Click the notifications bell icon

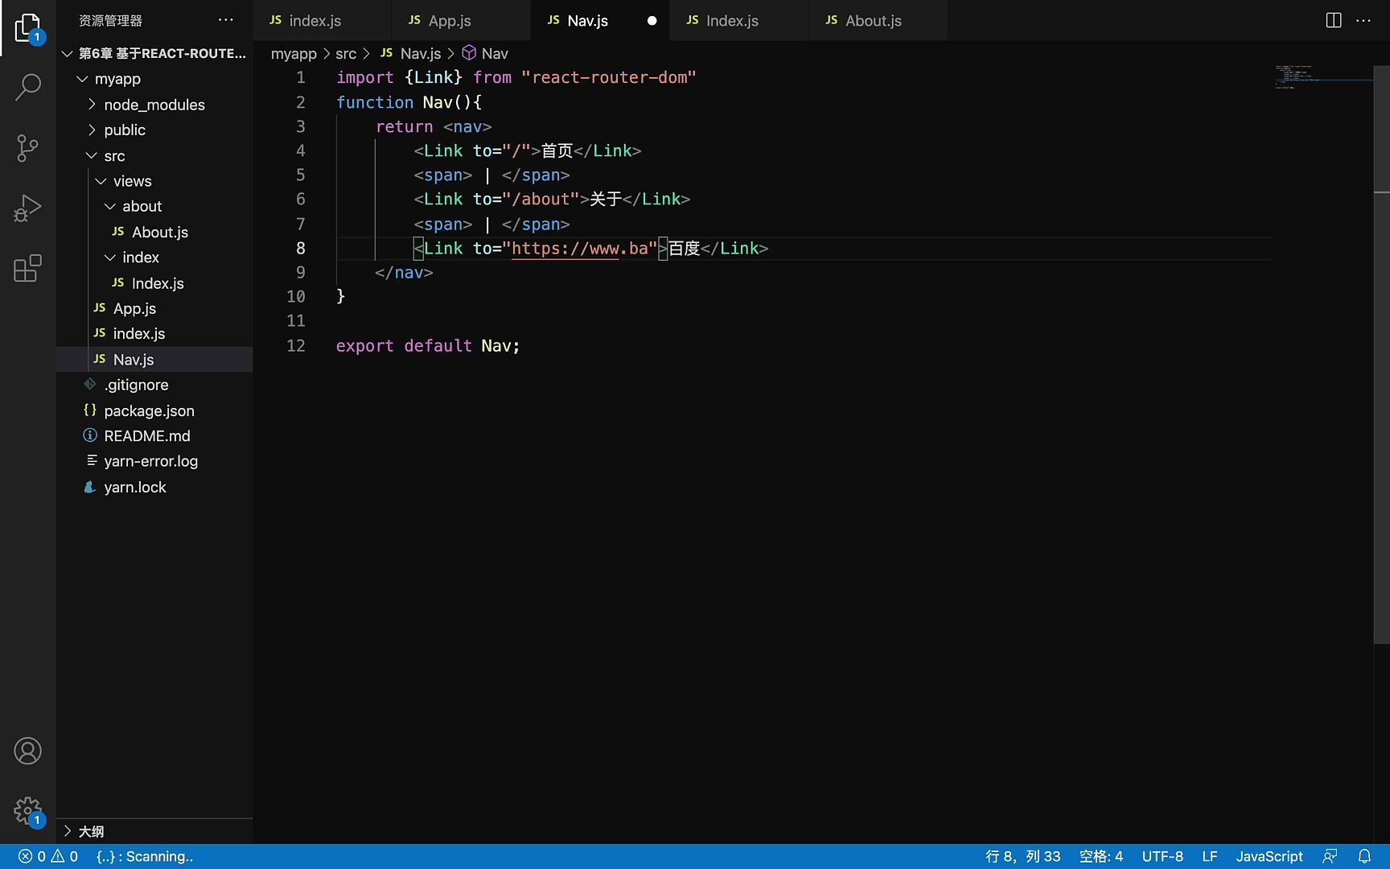(1364, 856)
